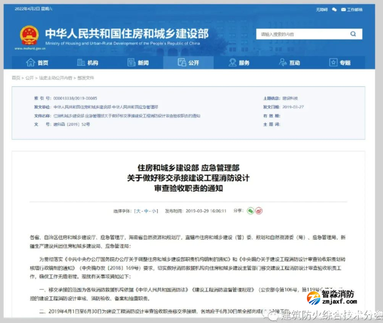
Task: Go to 首页 in breadcrumb path
Action: (16, 78)
